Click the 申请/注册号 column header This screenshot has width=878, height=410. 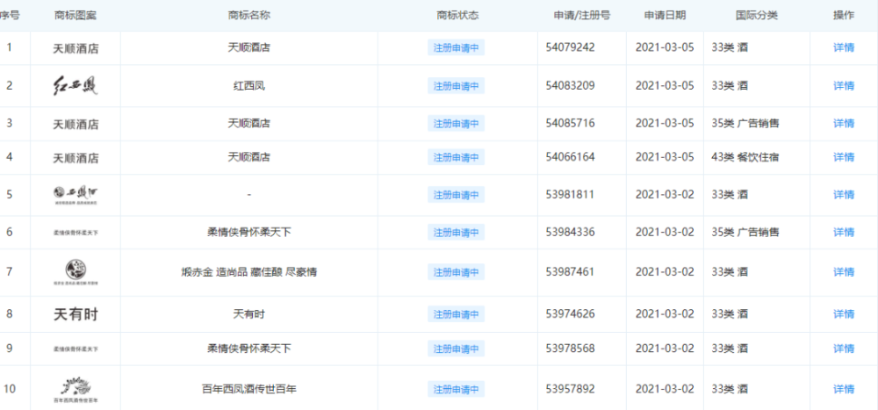coord(581,15)
